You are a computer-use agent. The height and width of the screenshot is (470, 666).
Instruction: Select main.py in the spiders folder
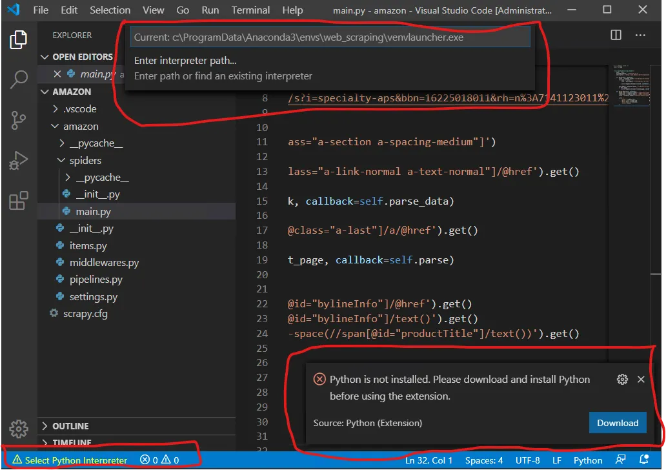(x=136, y=211)
